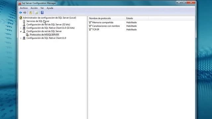This screenshot has height=119, width=212.
Task: Click the TCP/IP protocol icon
Action: pos(90,29)
